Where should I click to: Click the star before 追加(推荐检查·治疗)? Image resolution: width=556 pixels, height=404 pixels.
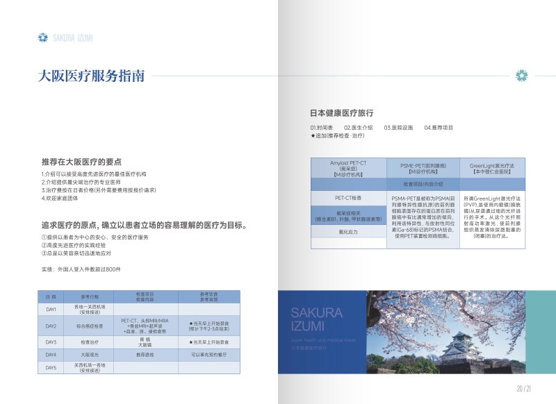coord(313,136)
